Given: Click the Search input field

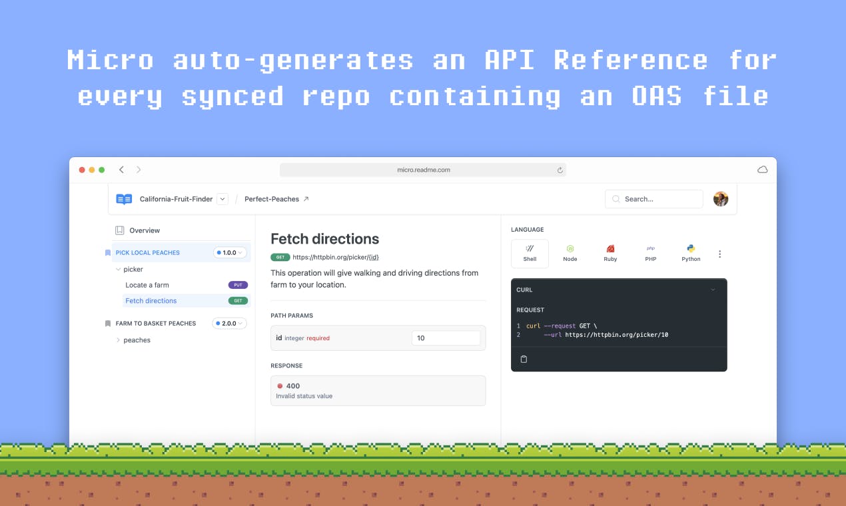Looking at the screenshot, I should click(654, 199).
